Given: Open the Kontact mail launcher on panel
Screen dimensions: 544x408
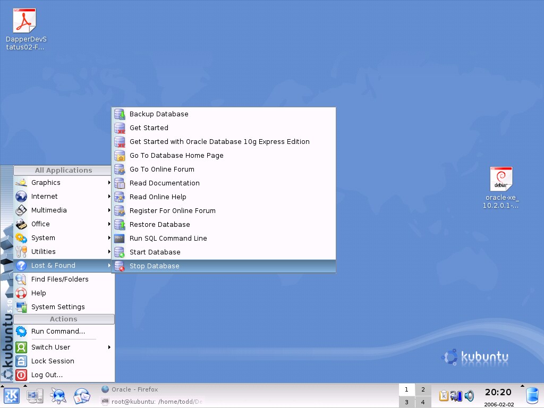Looking at the screenshot, I should tap(81, 396).
